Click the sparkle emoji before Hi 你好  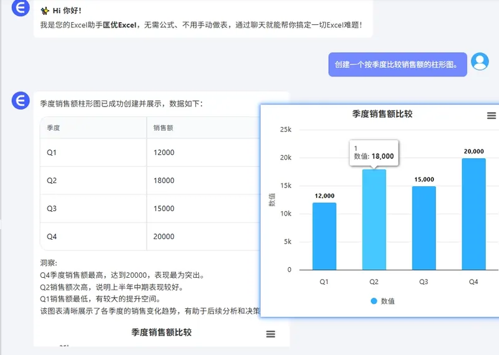click(x=45, y=11)
